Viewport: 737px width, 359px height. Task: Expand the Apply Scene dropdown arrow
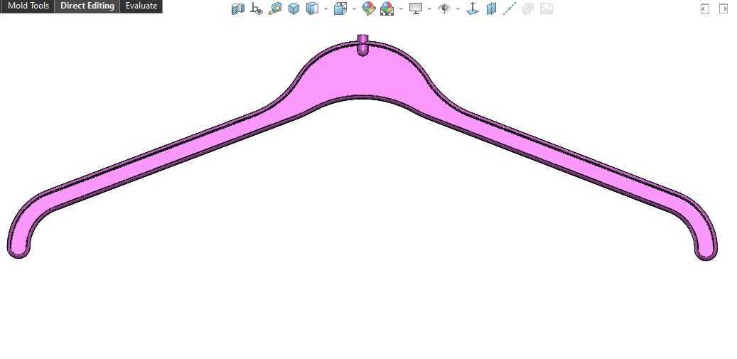coord(400,9)
